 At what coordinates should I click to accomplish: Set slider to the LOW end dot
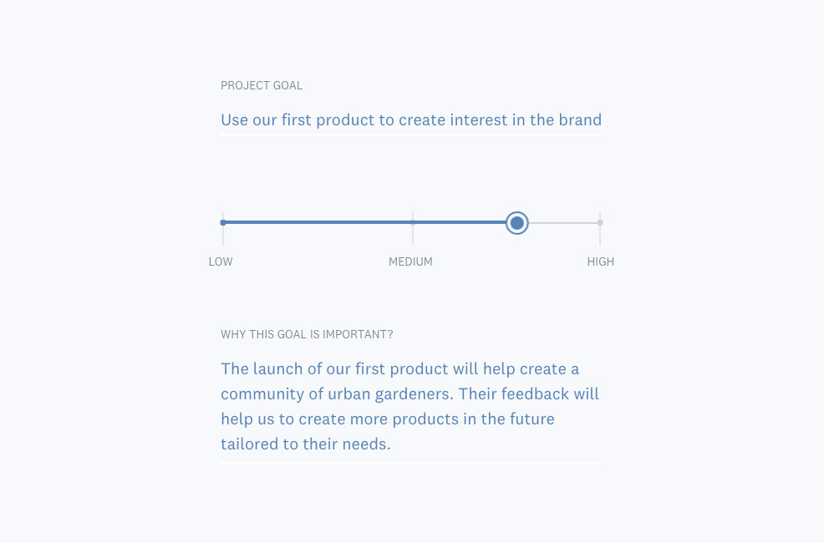click(x=223, y=223)
